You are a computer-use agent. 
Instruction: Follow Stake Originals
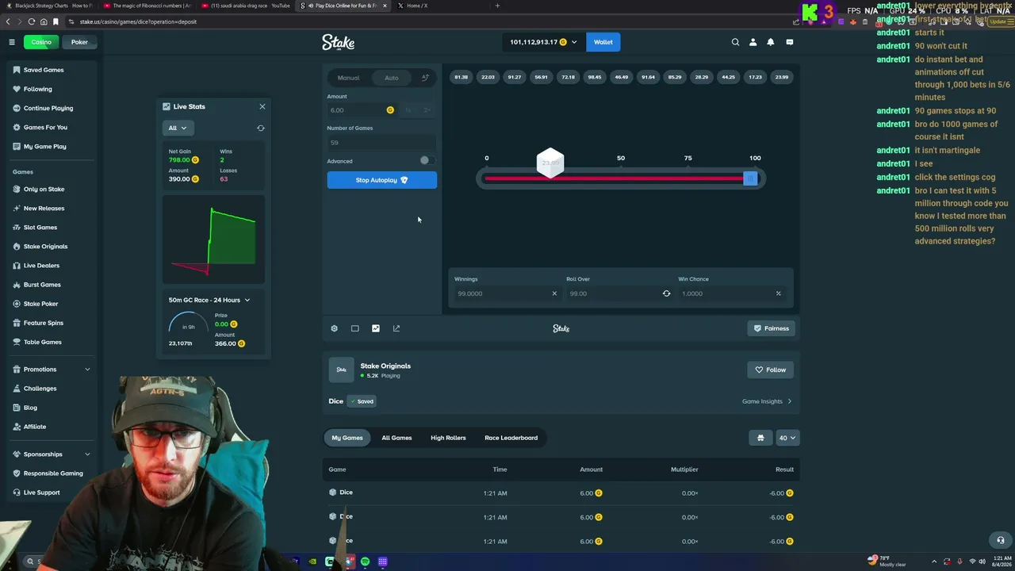(x=771, y=370)
